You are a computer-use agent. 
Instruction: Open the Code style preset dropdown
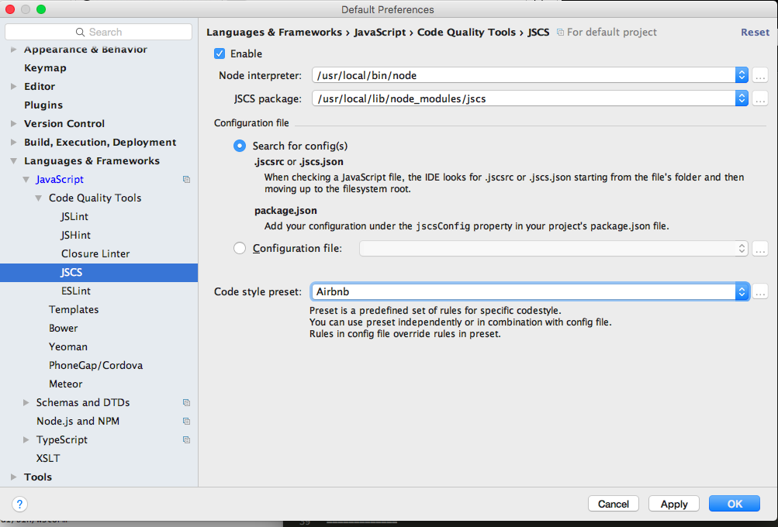(x=742, y=291)
